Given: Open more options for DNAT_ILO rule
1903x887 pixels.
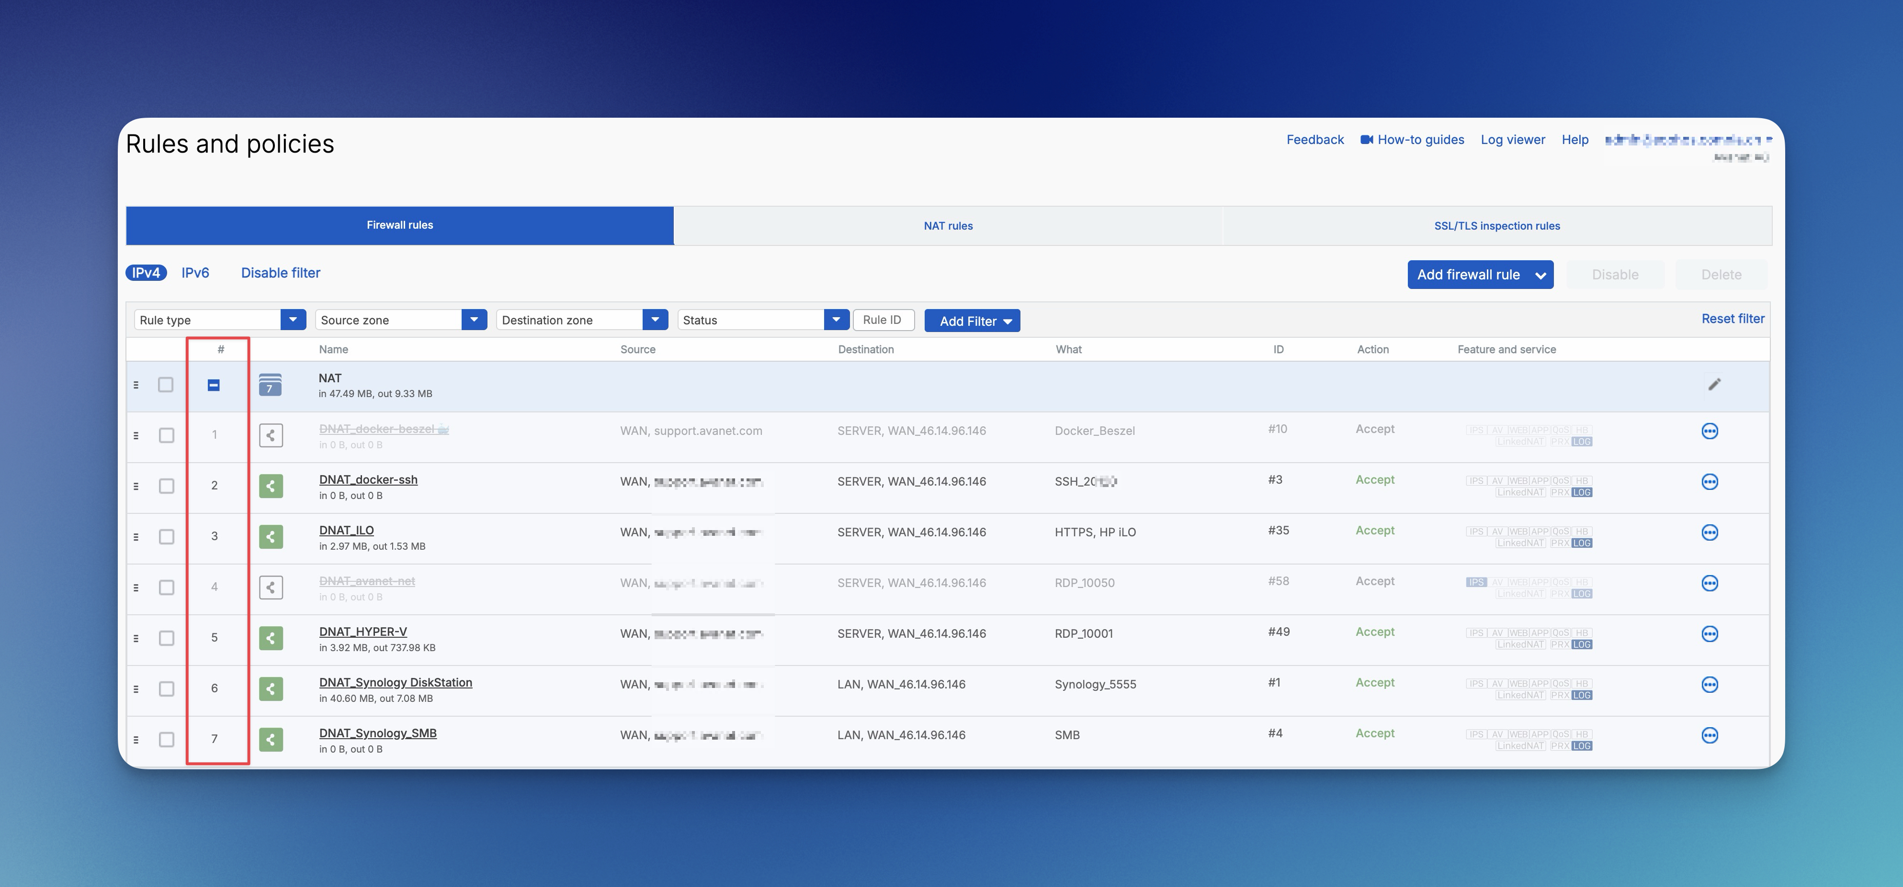Looking at the screenshot, I should click(x=1710, y=532).
